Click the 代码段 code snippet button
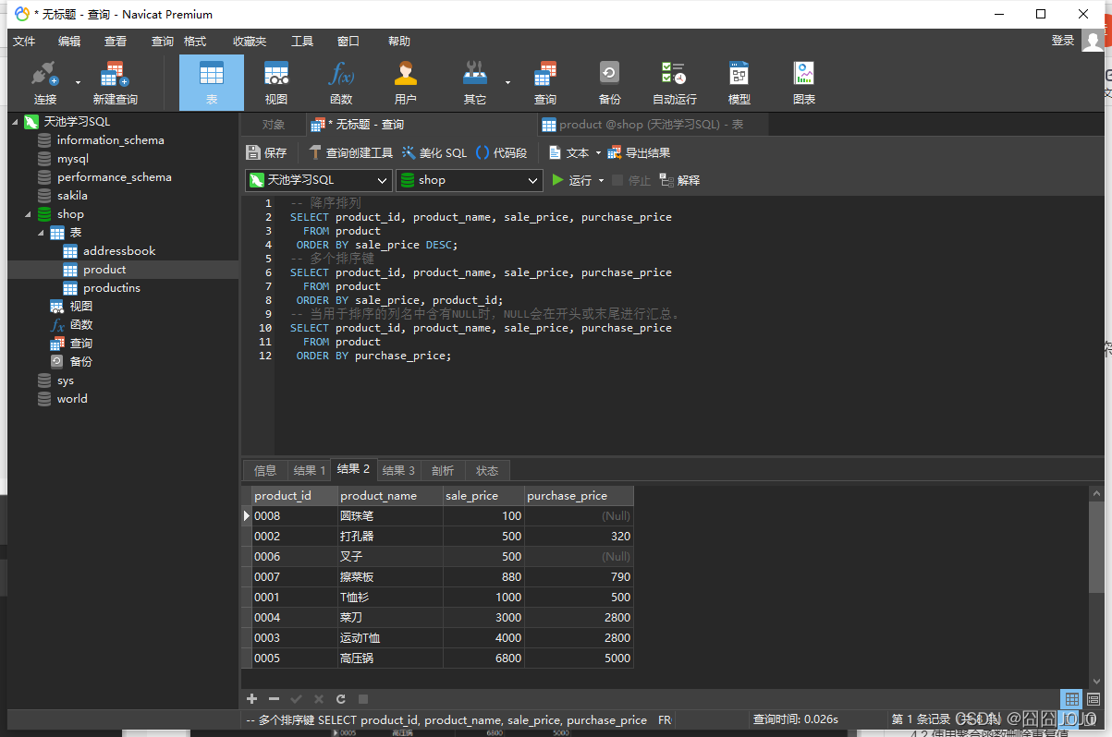Screen dimensions: 1112x737 click(501, 152)
